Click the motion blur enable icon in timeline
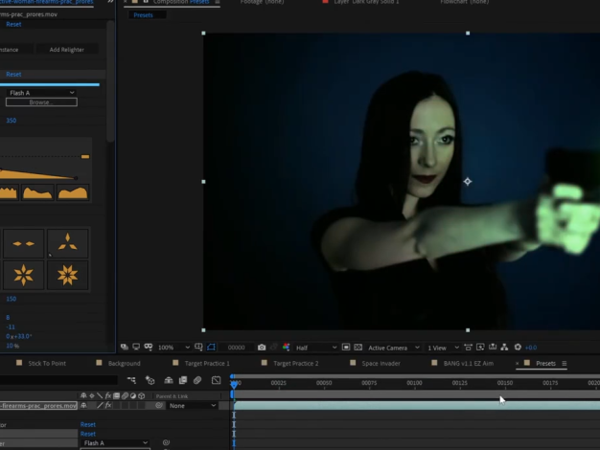This screenshot has width=600, height=450. point(196,380)
